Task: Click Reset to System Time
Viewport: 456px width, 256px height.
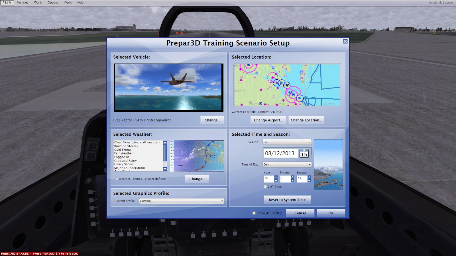Action: 287,199
